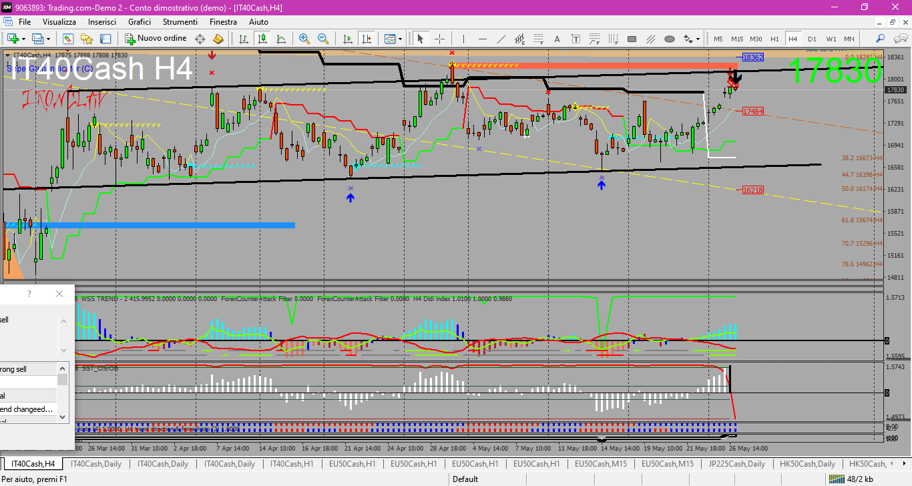The image size is (912, 486).
Task: Switch to the MN timeframe
Action: [x=849, y=39]
